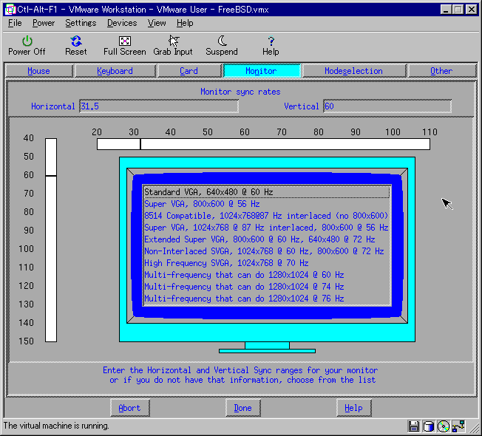Click the Grab Input cursor icon
Screen dimensions: 482x436
[x=174, y=41]
